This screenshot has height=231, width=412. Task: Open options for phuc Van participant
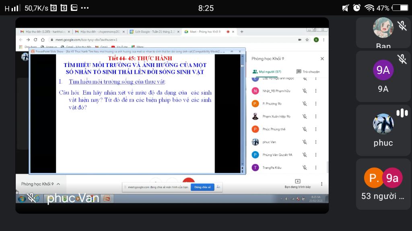tap(316, 142)
